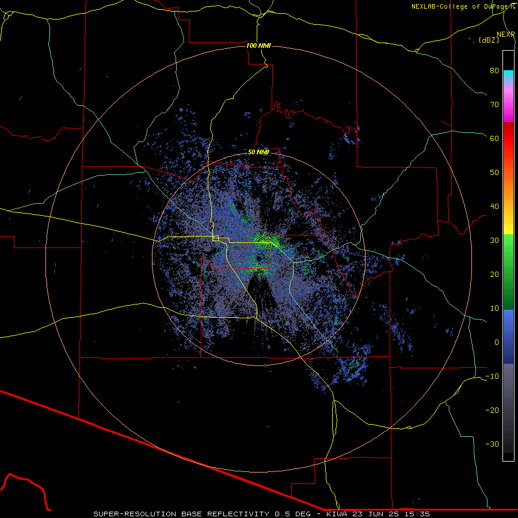Screen dimensions: 518x518
Task: Click the red segment of the color bar
Action: point(508,139)
